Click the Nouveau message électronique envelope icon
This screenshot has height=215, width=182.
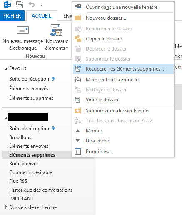click(x=22, y=30)
